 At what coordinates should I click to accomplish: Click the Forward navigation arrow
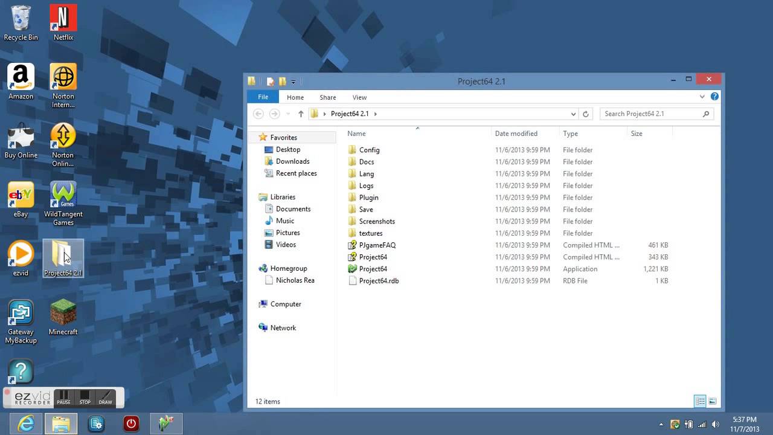[x=274, y=114]
